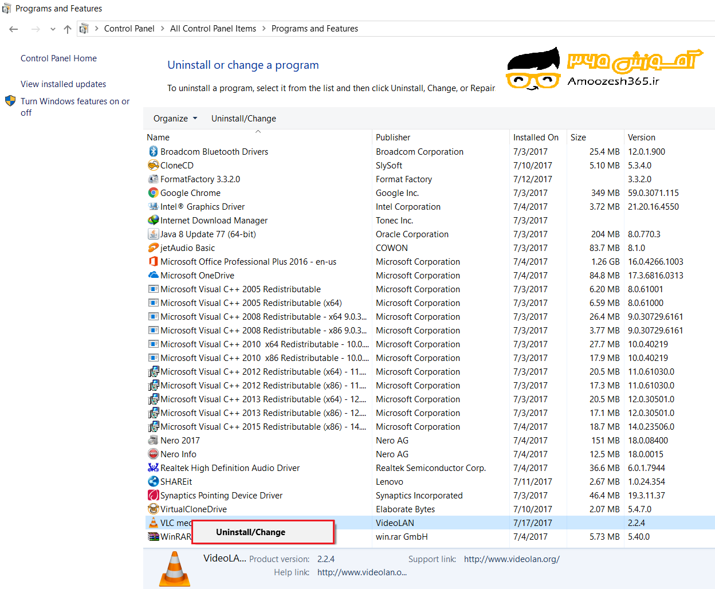Click the VirtualCloneDrive sheep icon
Screen dimensions: 715x589
(153, 509)
